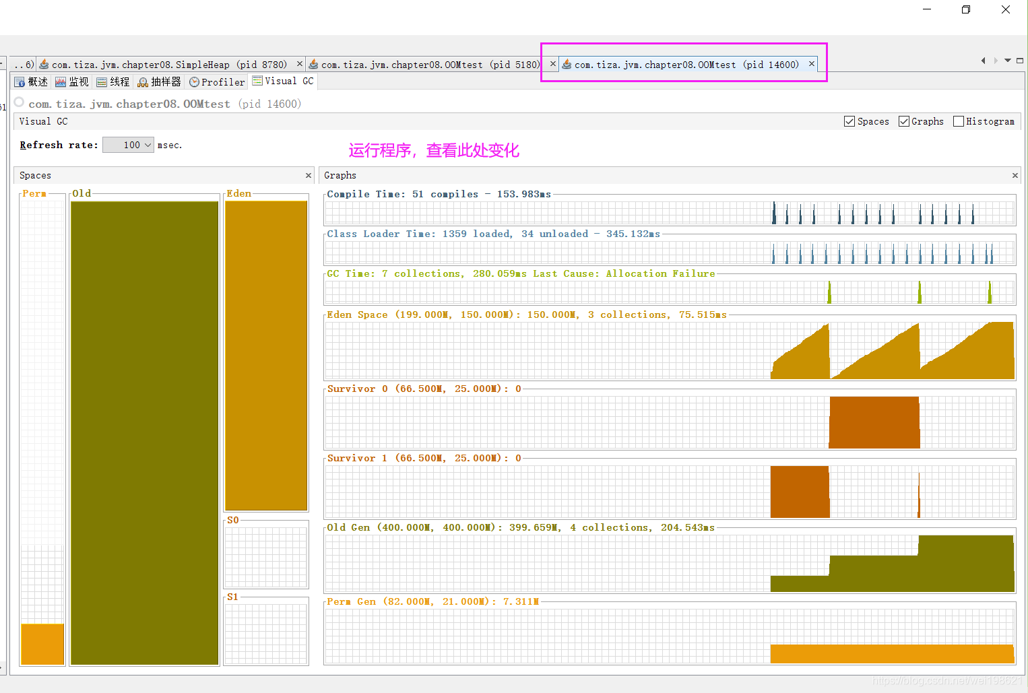
Task: Click the S1 survivor space grid
Action: point(266,634)
